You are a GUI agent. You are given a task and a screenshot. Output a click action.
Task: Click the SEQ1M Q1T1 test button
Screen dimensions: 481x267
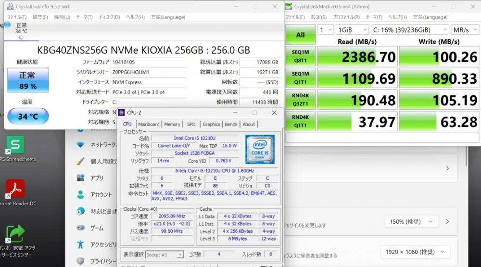[300, 78]
